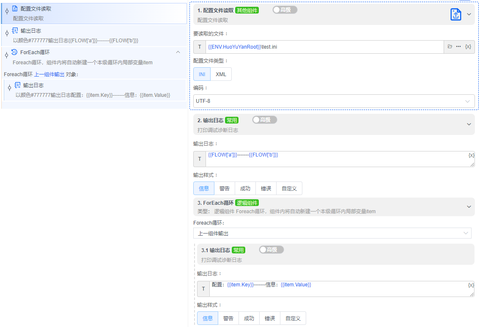Turn on 高级 for step 3.1 输出日志

point(271,250)
